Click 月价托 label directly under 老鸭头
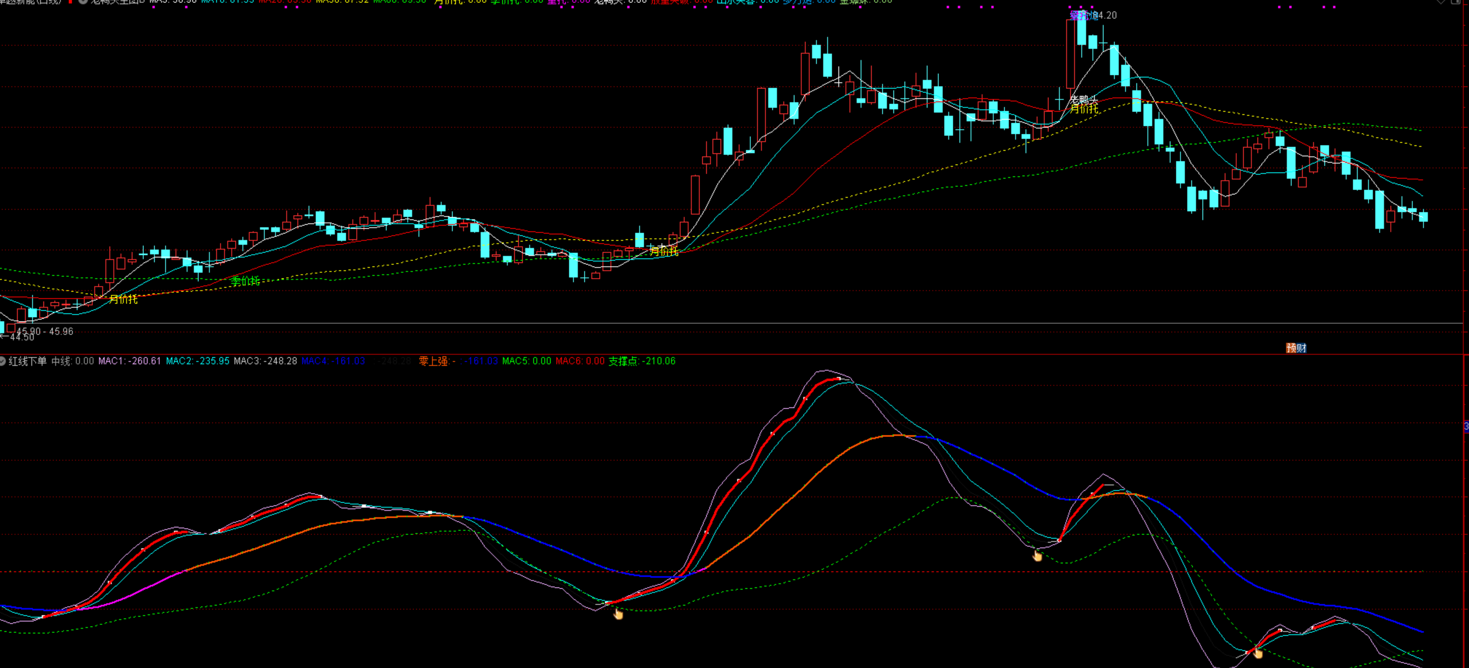Image resolution: width=1469 pixels, height=668 pixels. click(x=1084, y=108)
